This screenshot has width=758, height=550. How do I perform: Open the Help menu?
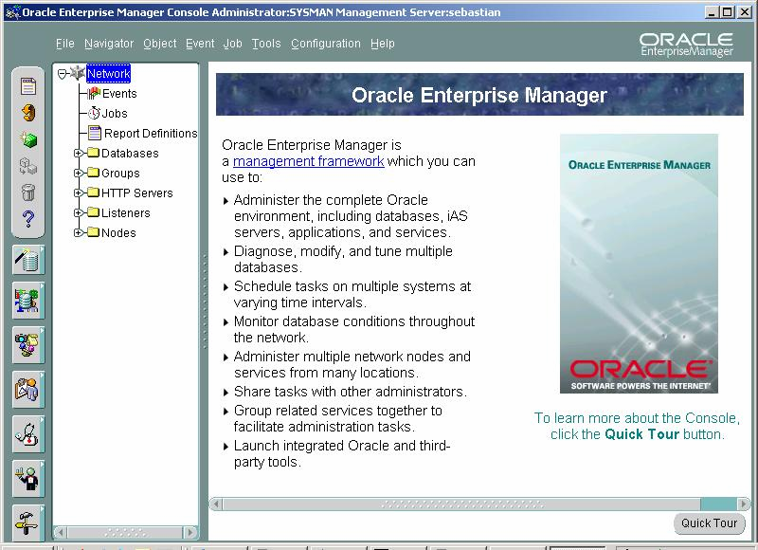(383, 44)
